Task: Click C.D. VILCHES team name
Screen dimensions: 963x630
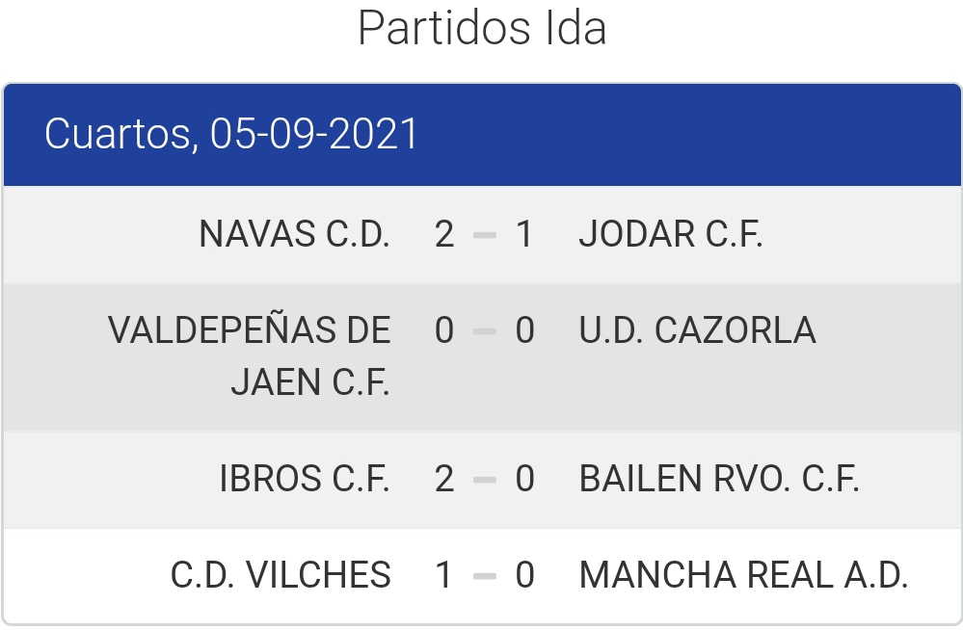Action: point(281,575)
